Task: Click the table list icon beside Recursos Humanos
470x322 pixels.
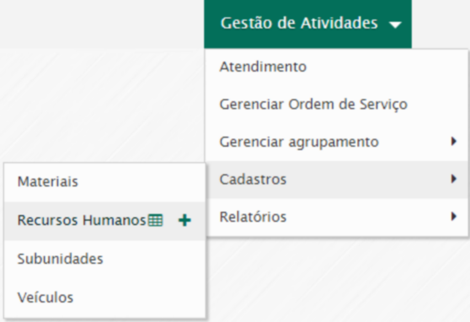Action: [156, 221]
